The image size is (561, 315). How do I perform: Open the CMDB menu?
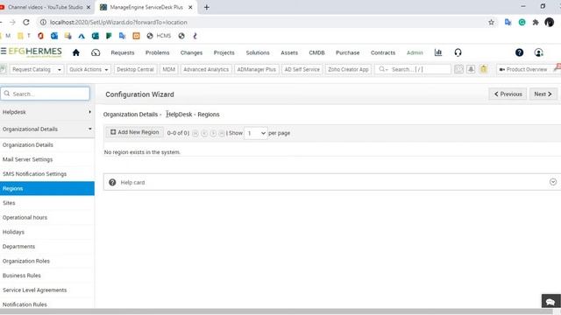tap(316, 52)
